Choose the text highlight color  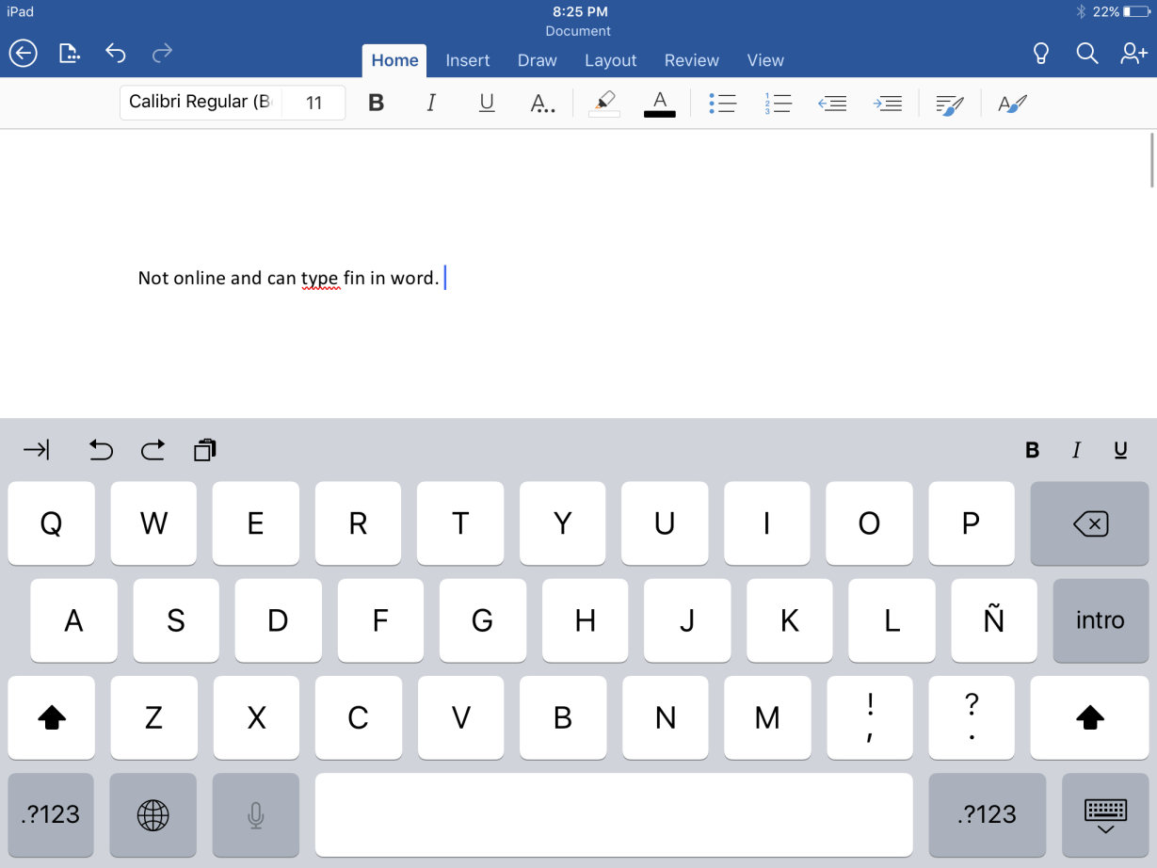tap(604, 103)
